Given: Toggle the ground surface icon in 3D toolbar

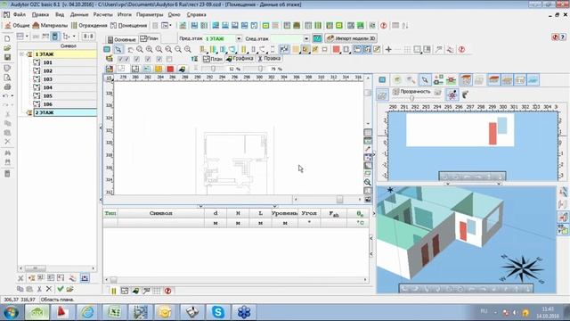Looking at the screenshot, I should (x=533, y=79).
